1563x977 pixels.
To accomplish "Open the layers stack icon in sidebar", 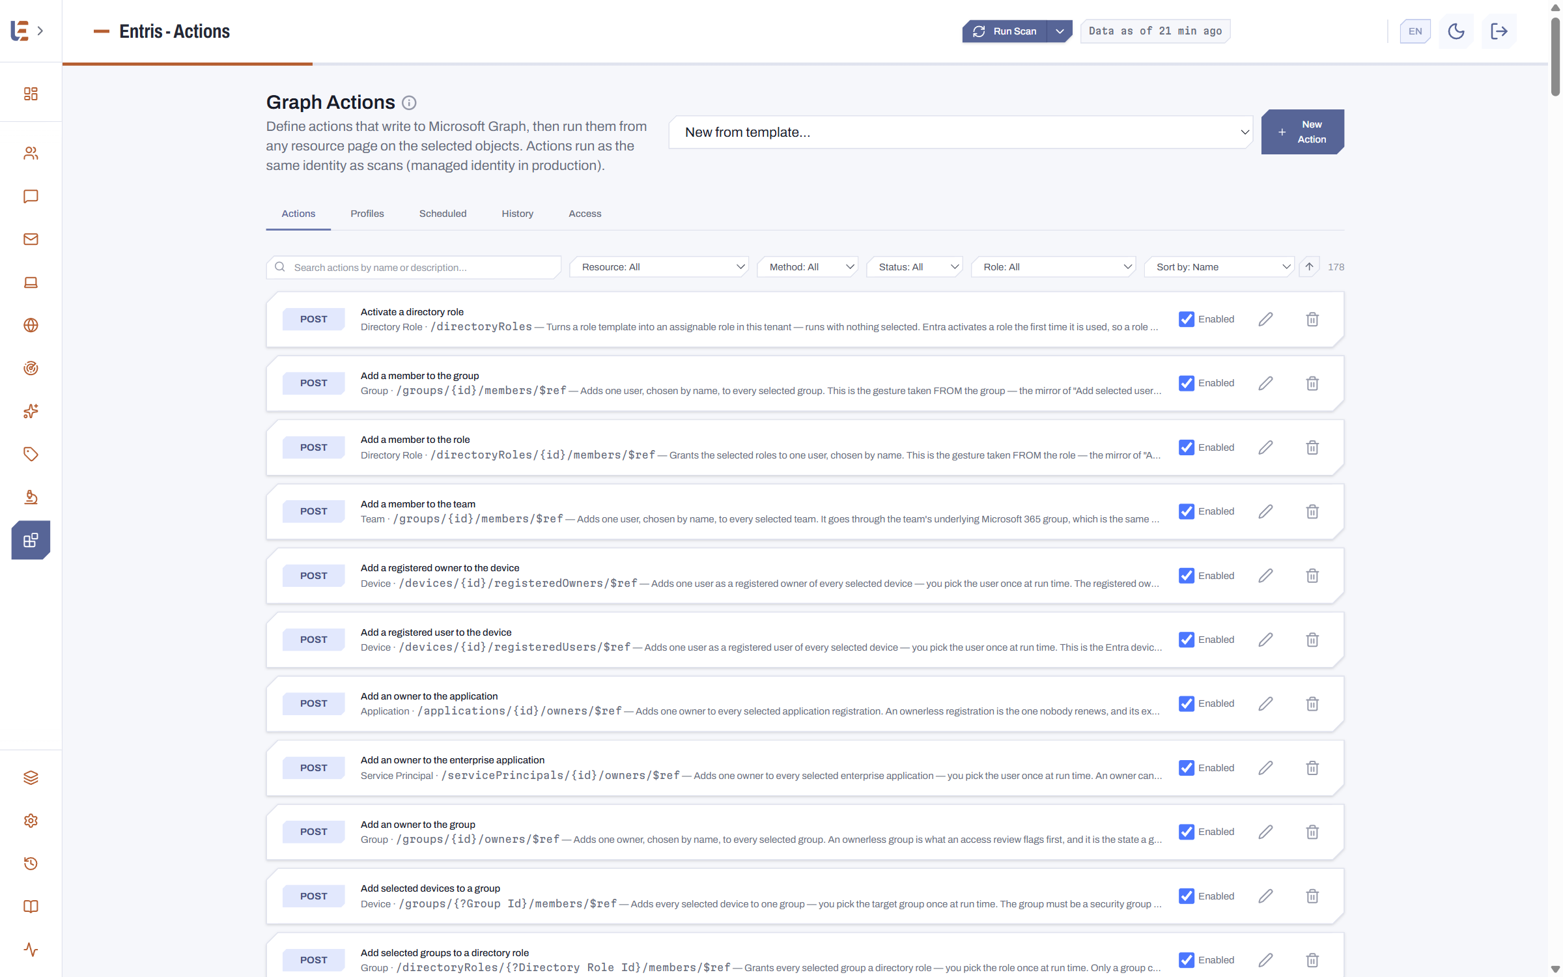I will (31, 778).
